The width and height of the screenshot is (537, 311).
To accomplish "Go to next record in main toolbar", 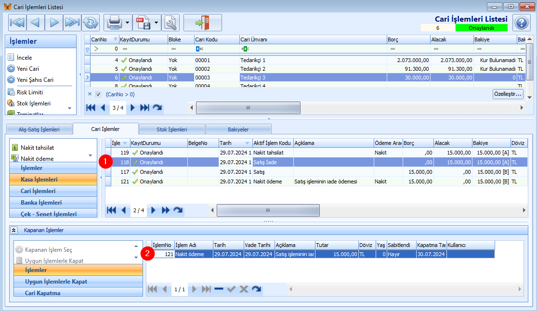I will [x=54, y=23].
